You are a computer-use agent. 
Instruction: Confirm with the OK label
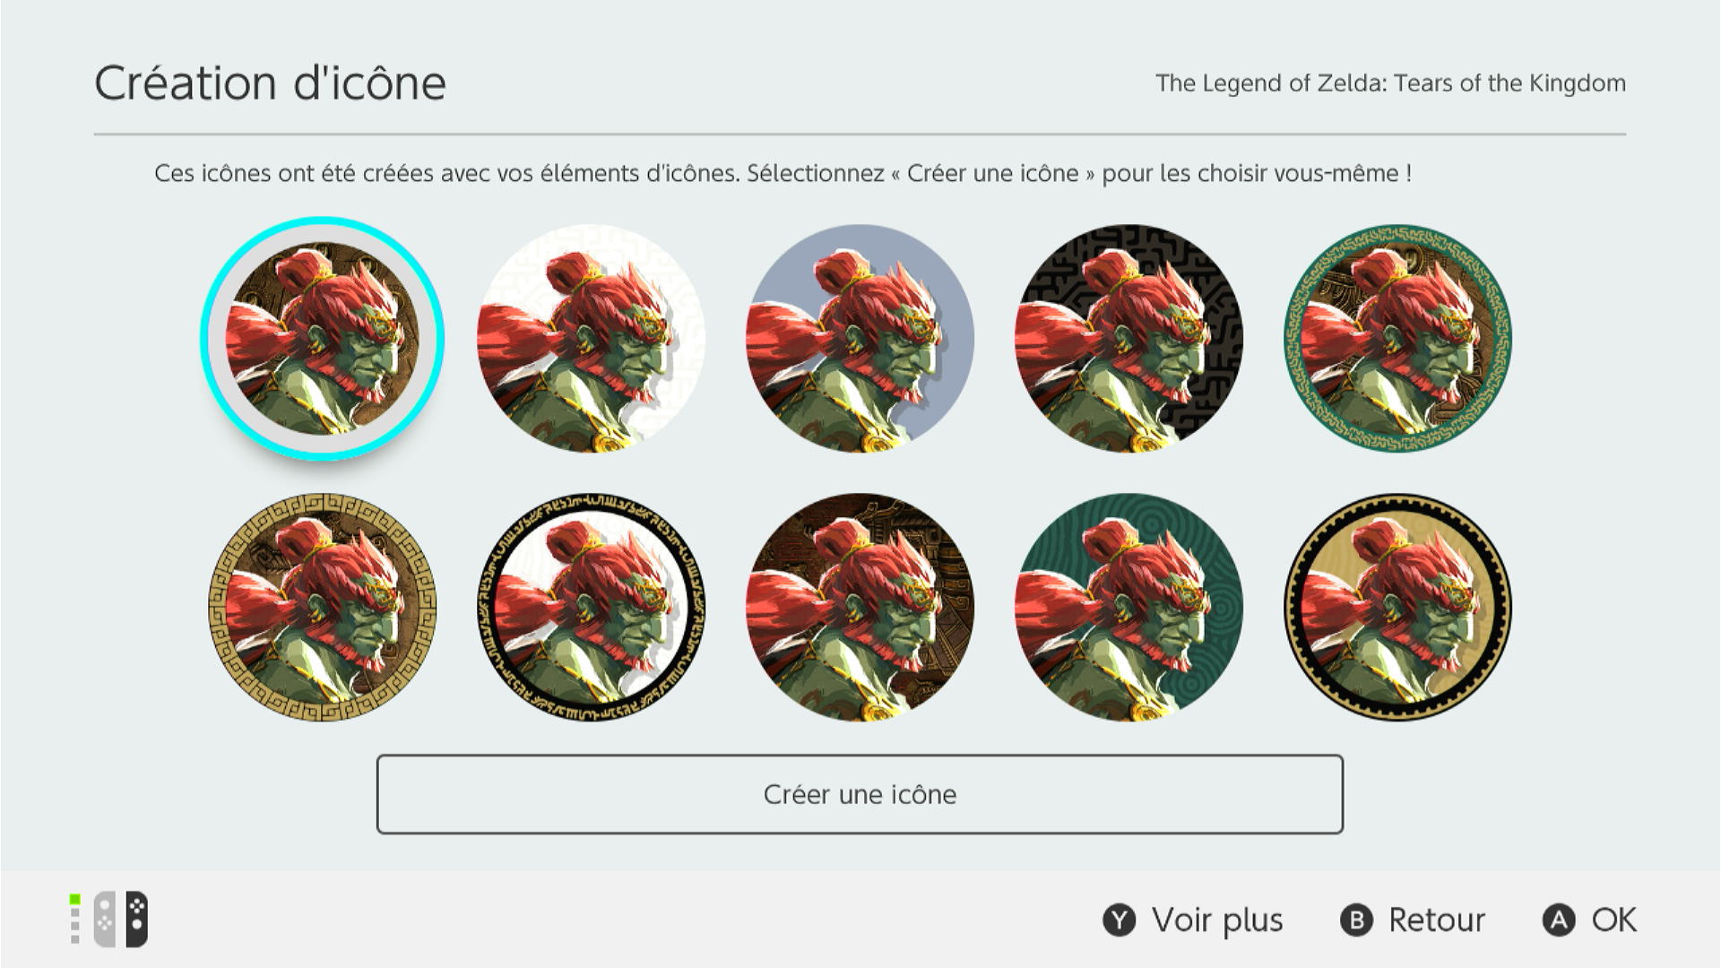point(1614,920)
